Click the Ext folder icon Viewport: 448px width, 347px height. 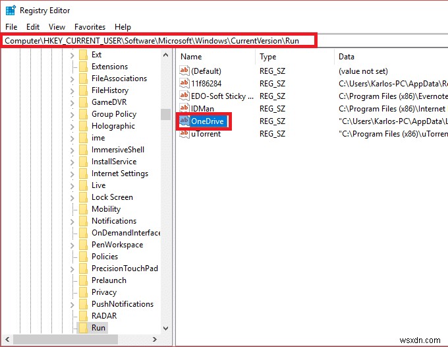83,55
